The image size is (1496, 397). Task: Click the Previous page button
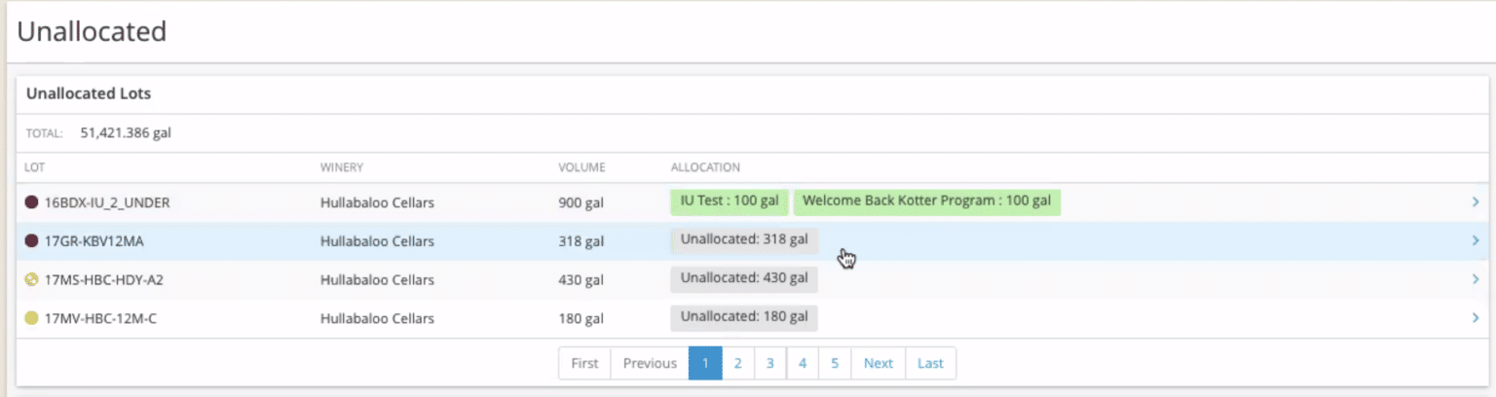point(650,363)
